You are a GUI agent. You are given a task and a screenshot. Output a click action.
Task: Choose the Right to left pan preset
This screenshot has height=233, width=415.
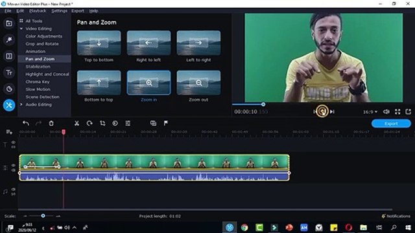pos(148,43)
